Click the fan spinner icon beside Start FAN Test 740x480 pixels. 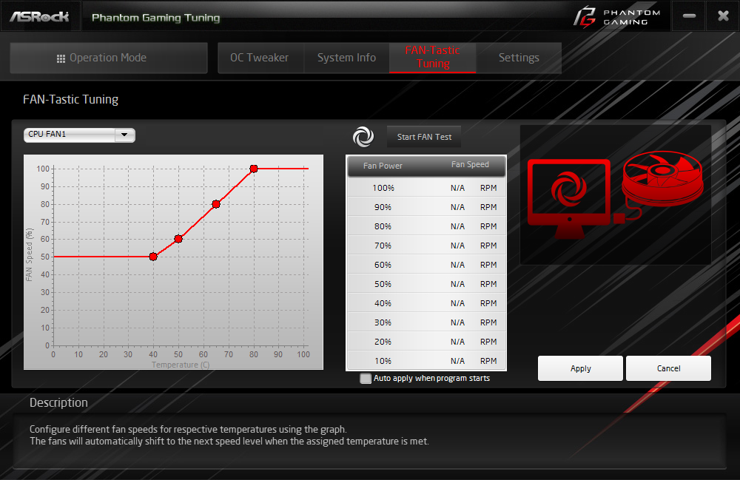pyautogui.click(x=363, y=137)
